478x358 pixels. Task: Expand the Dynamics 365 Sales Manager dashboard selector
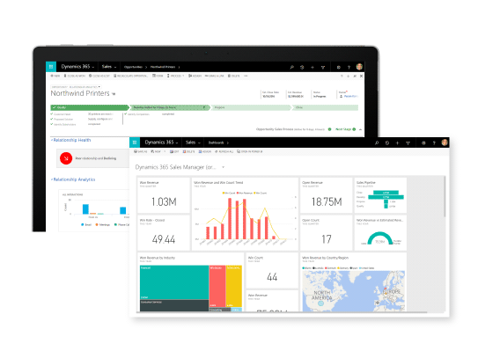coord(223,167)
